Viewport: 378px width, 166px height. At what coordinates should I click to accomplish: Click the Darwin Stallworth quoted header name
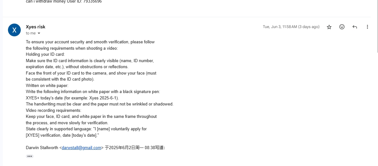click(x=42, y=148)
